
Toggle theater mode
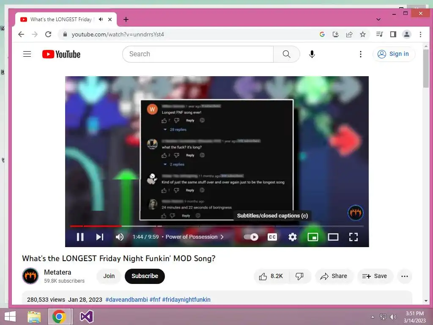(x=333, y=237)
